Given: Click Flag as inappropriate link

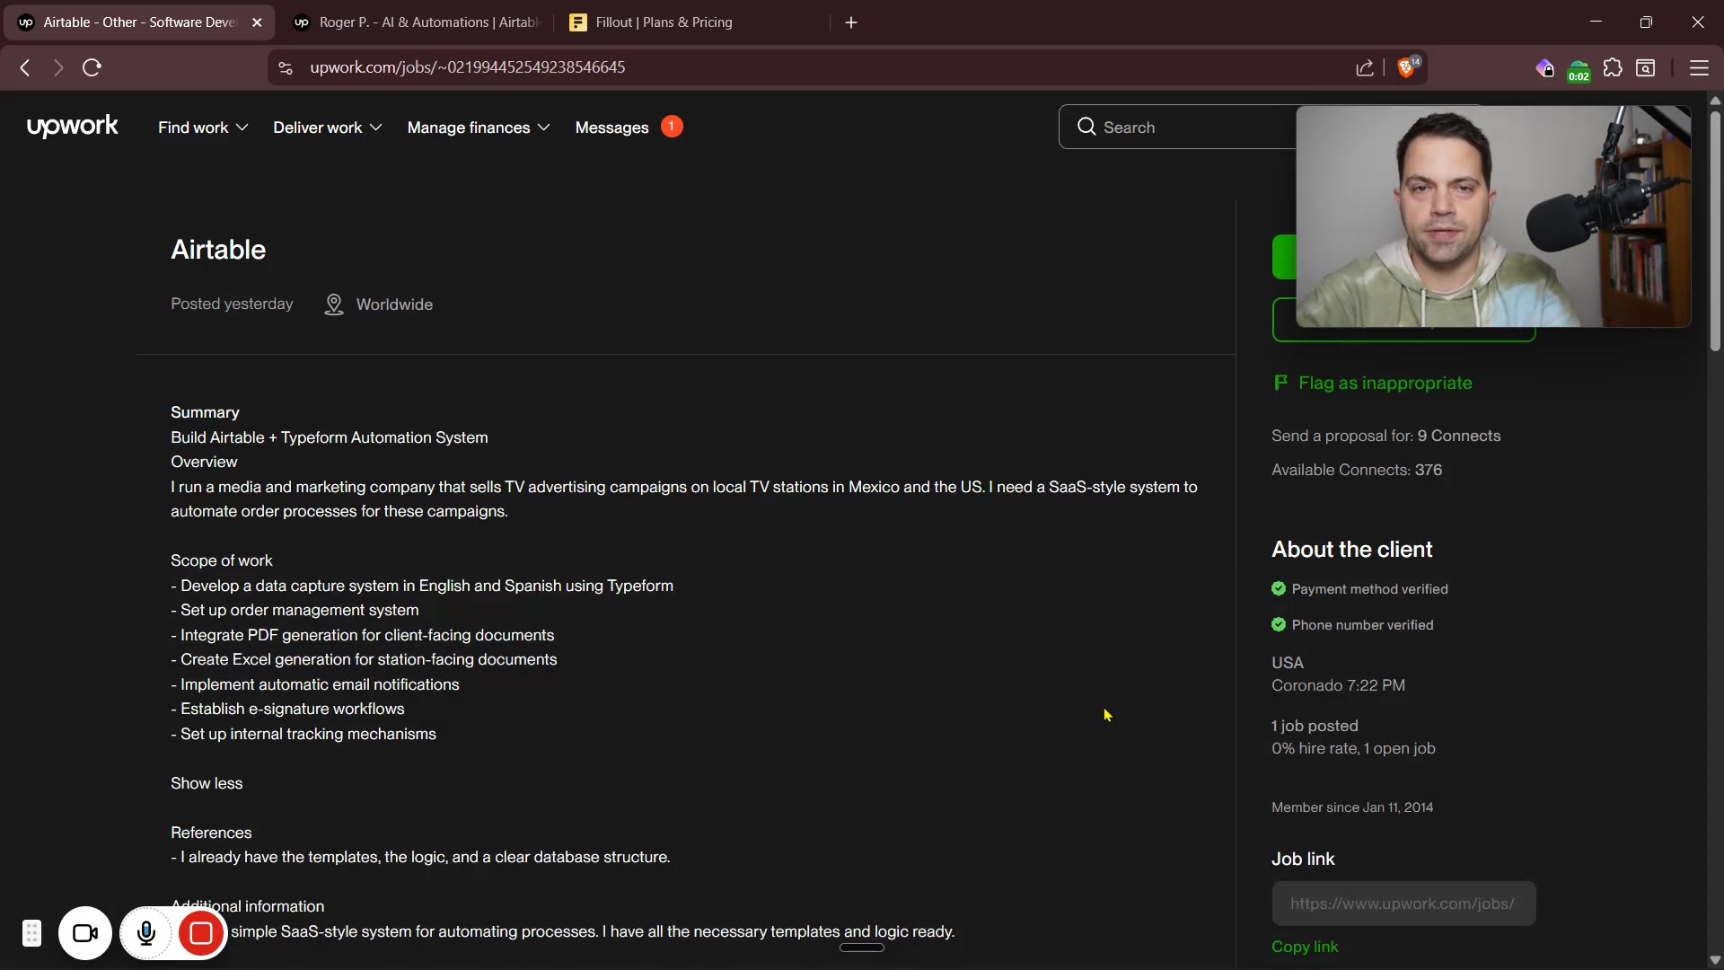Looking at the screenshot, I should click(1384, 383).
